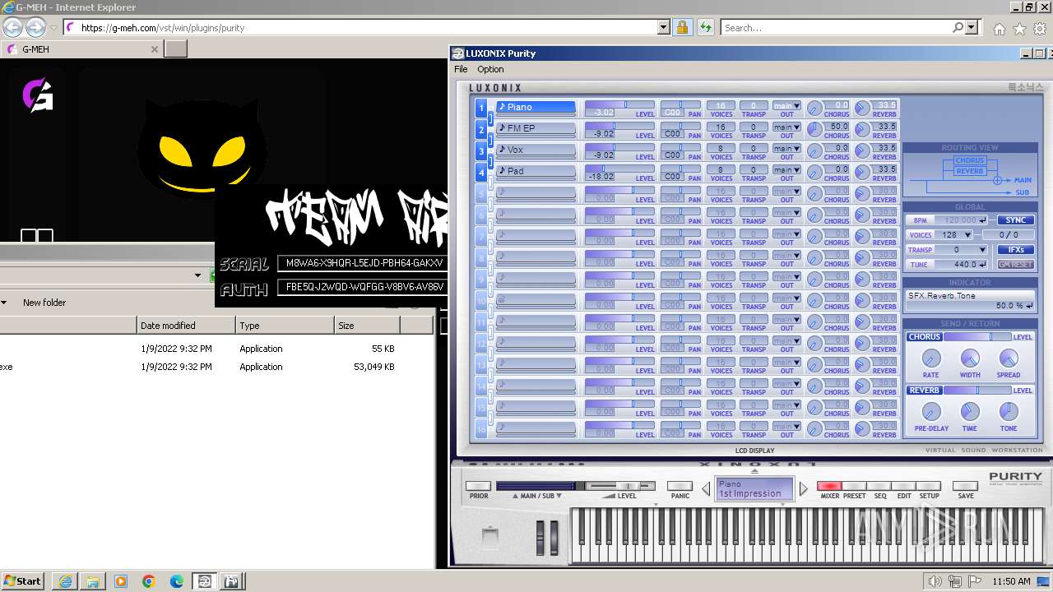Click the modulation wheel
Image resolution: width=1053 pixels, height=592 pixels.
coord(554,538)
